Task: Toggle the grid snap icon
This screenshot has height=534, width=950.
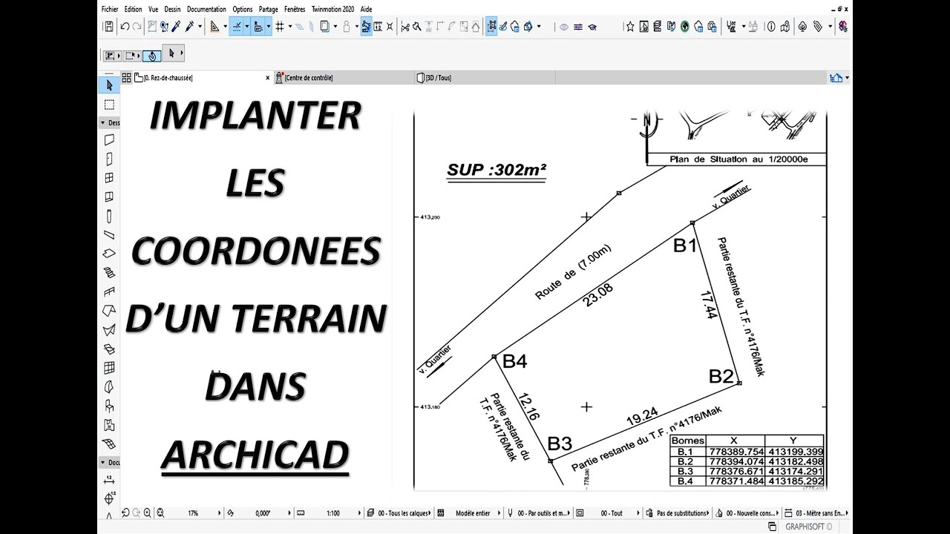Action: [x=280, y=27]
